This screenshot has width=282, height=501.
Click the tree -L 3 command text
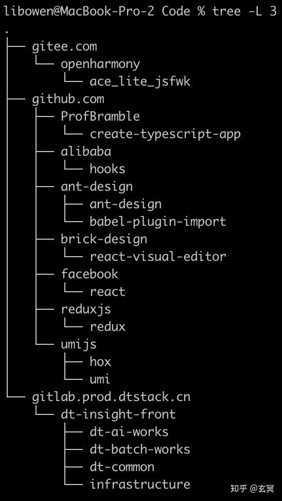(x=244, y=11)
